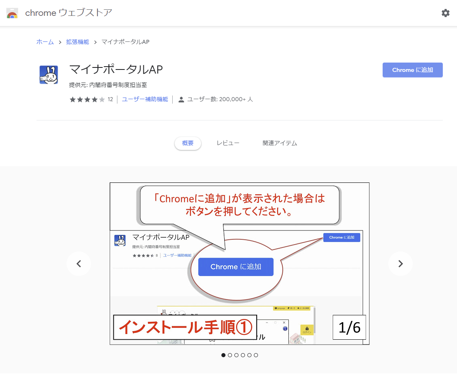Click the マイナポータルAP breadcrumb text

coord(126,42)
